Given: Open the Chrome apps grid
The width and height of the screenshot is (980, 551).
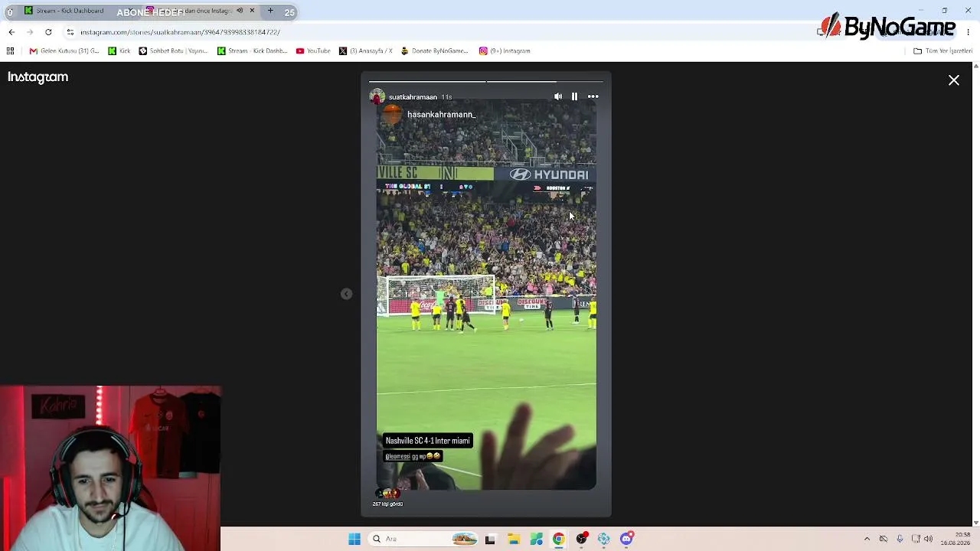Looking at the screenshot, I should coord(10,51).
